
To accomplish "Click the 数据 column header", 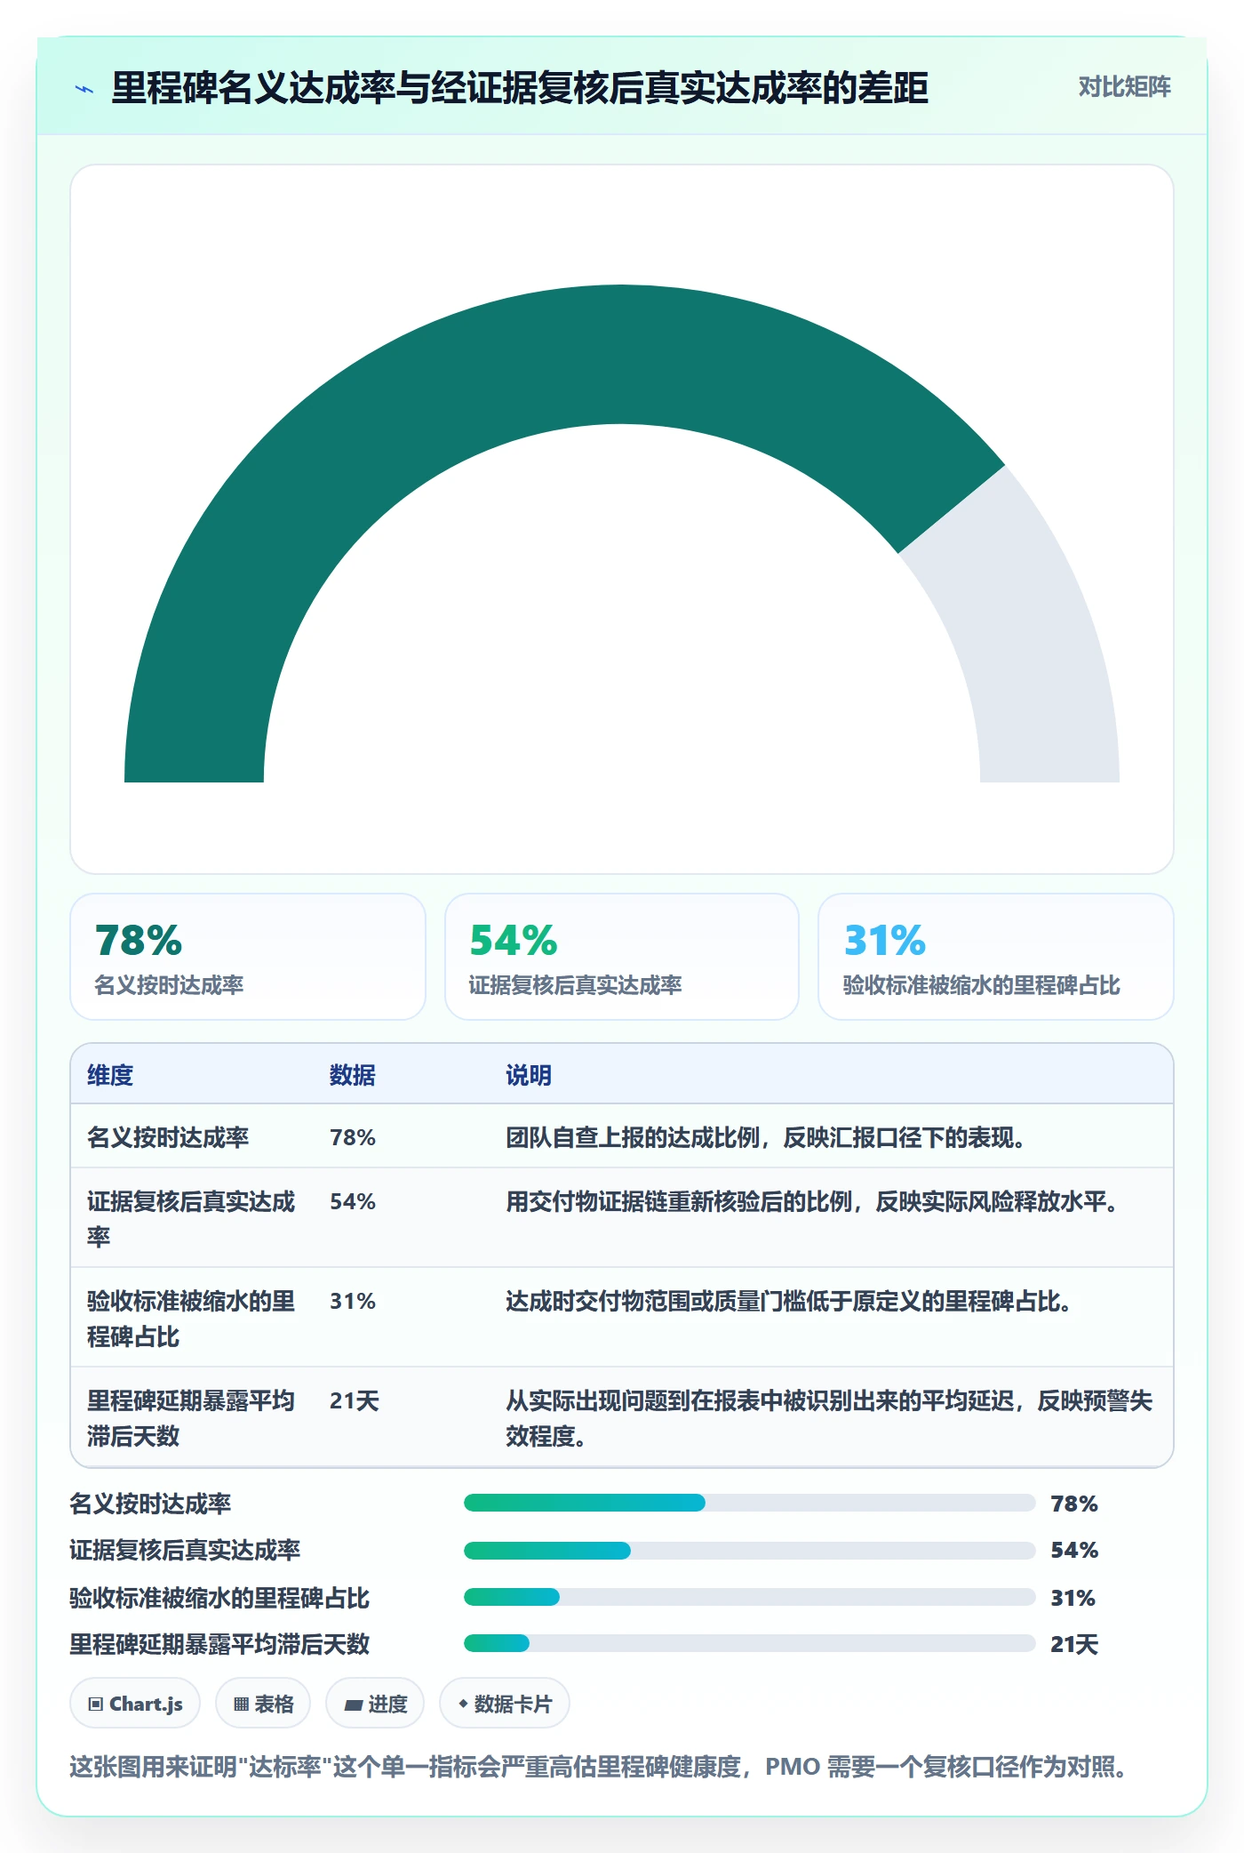I will coord(353,1075).
